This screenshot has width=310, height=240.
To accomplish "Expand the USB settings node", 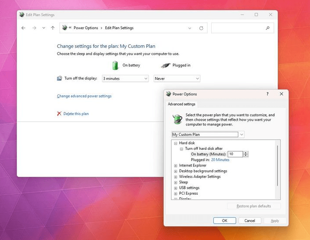I will pyautogui.click(x=175, y=188).
